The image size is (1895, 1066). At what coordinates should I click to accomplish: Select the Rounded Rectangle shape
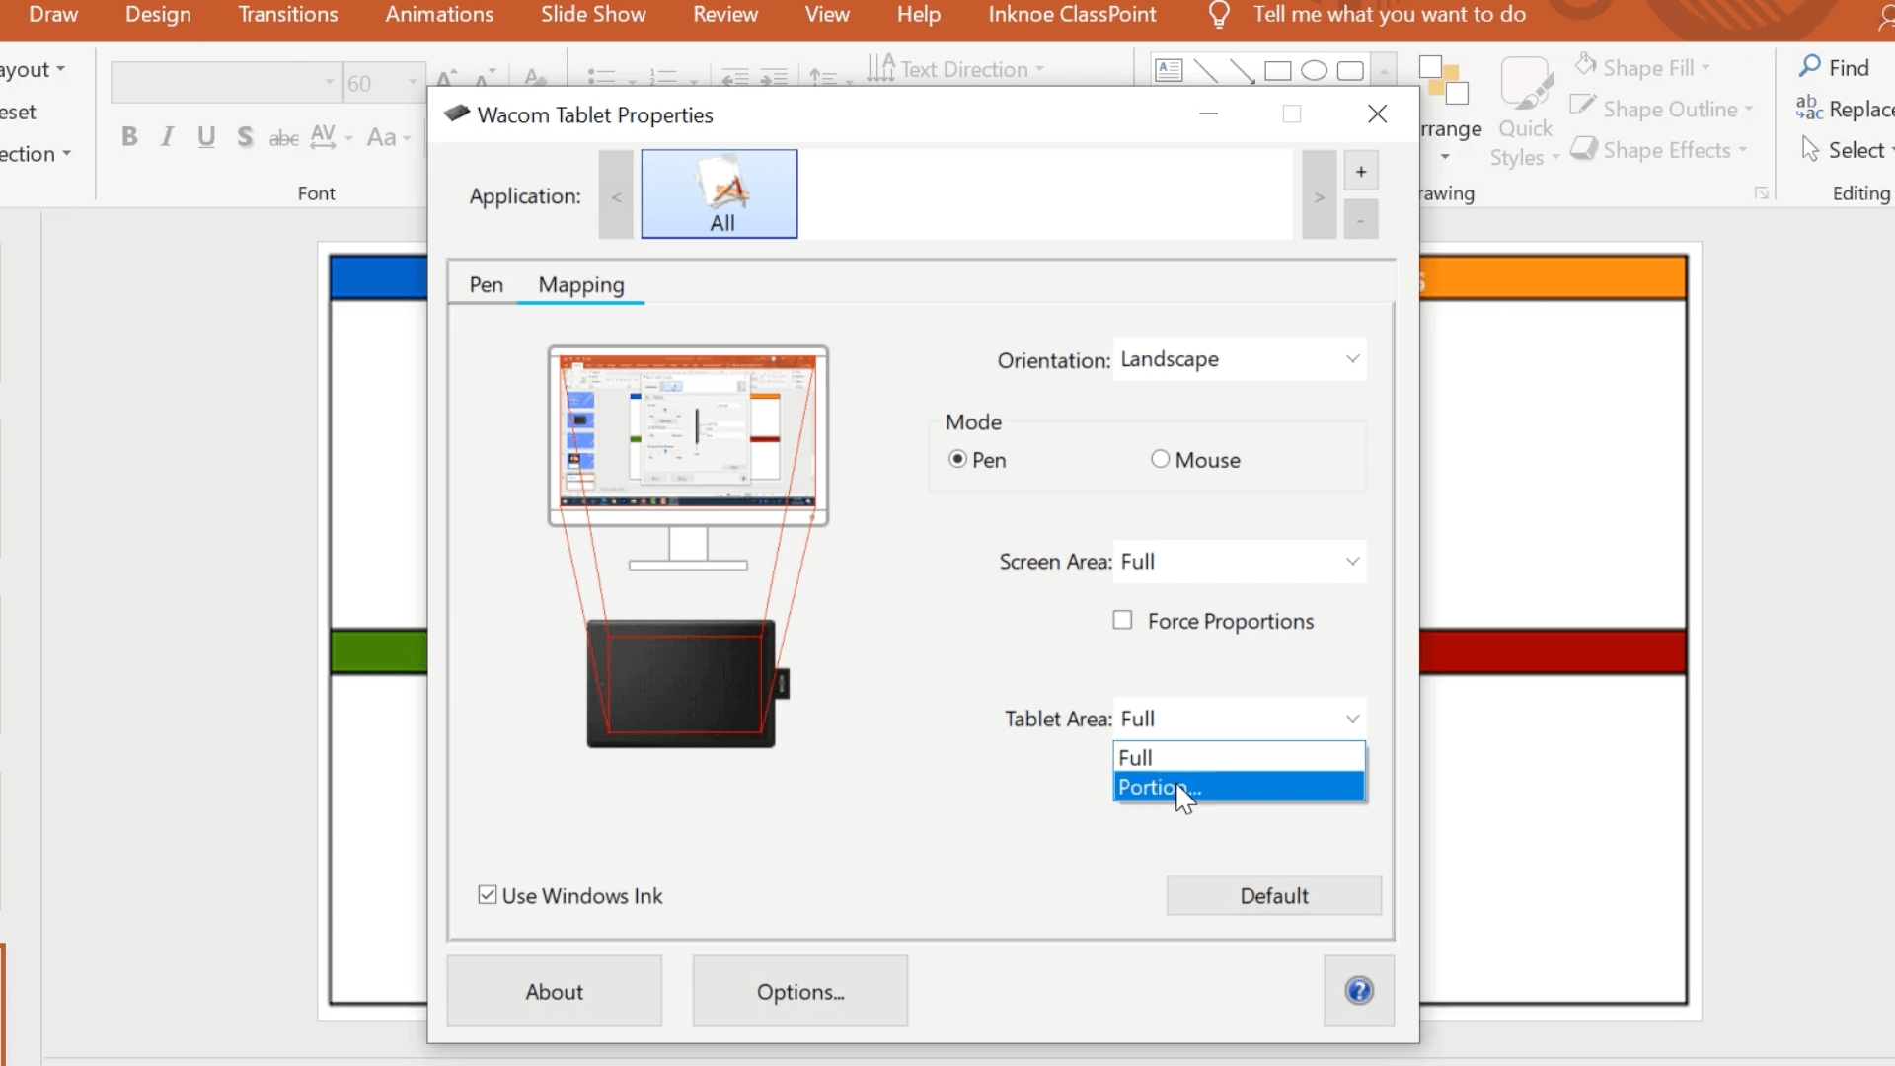click(1350, 70)
